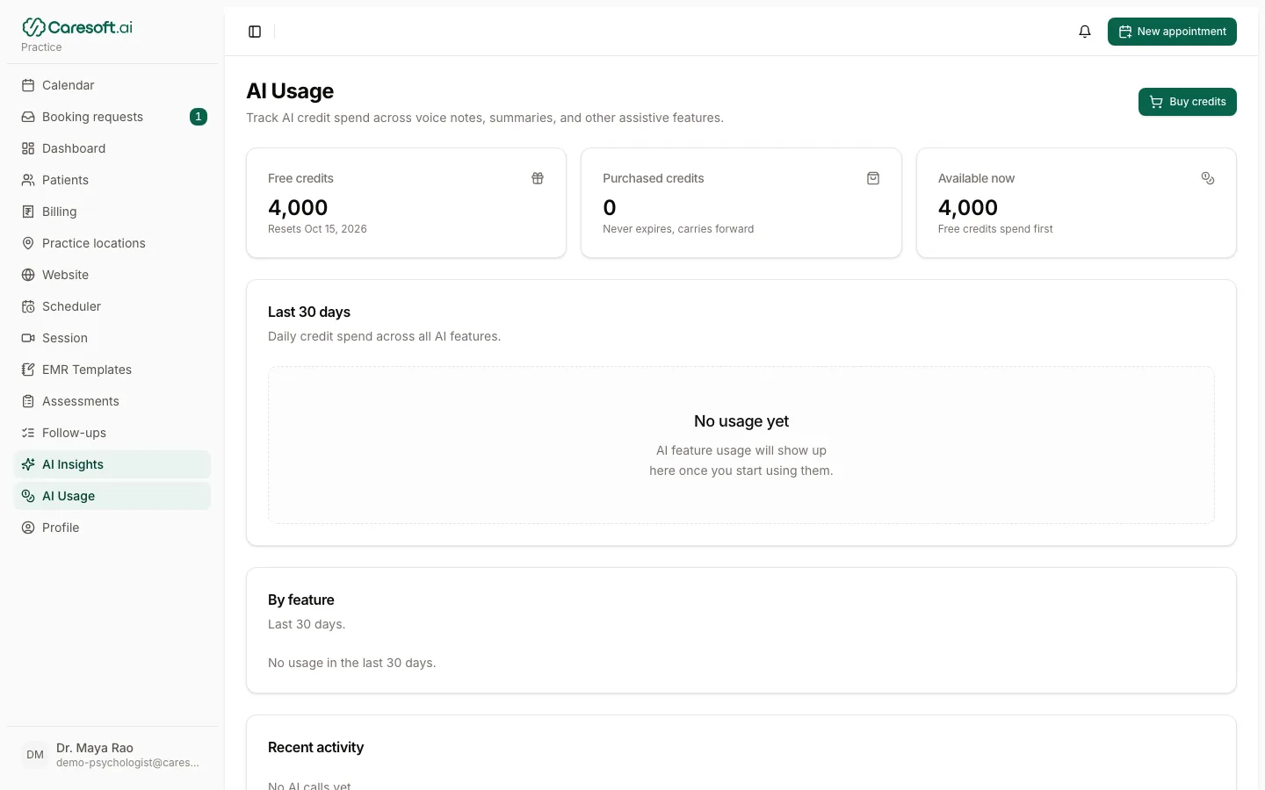Screen dimensions: 1265x790
Task: Go to Dashboard
Action: [x=112, y=148]
